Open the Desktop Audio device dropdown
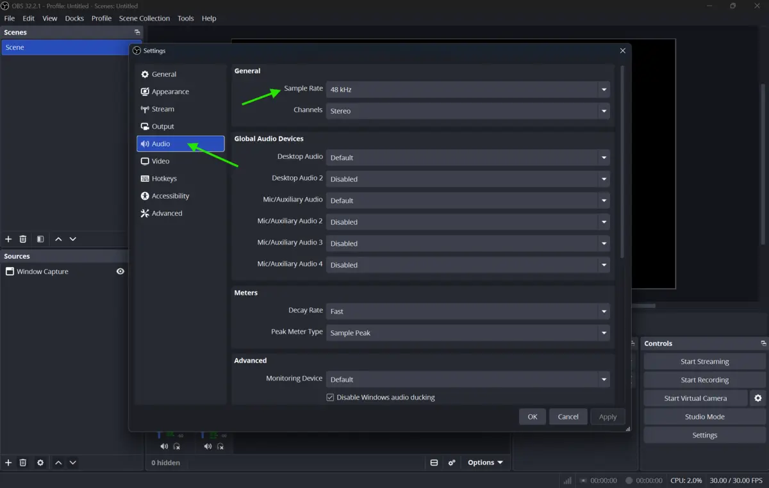 [468, 158]
